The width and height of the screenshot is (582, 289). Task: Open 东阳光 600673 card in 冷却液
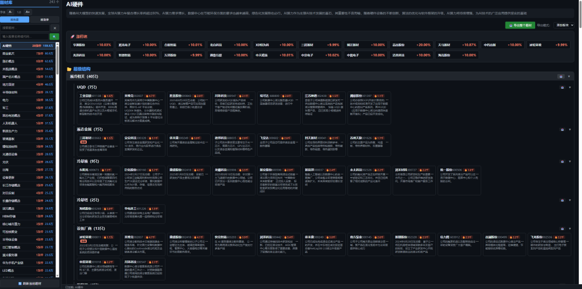coord(99,180)
